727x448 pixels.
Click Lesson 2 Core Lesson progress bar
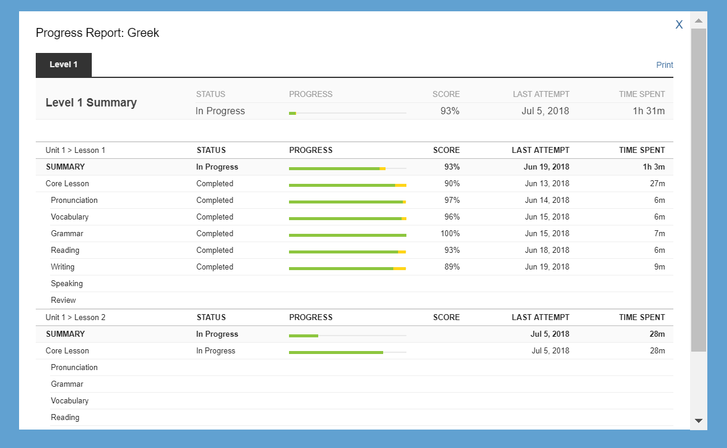(x=347, y=352)
